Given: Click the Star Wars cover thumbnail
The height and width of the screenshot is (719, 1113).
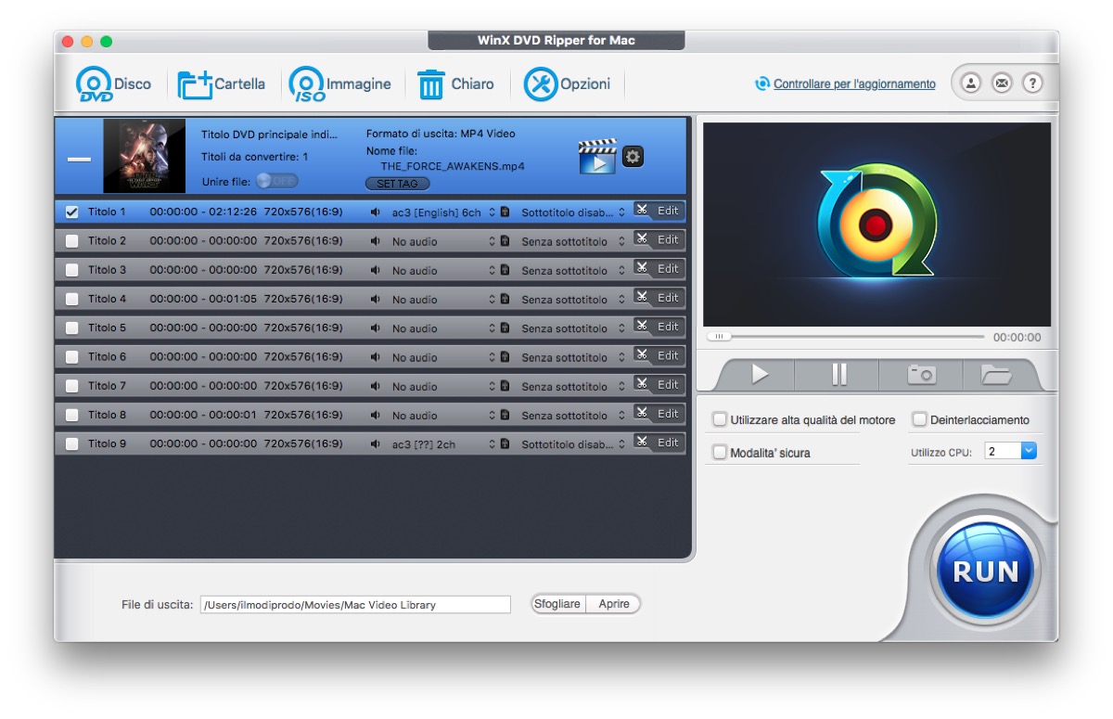Looking at the screenshot, I should coord(145,156).
